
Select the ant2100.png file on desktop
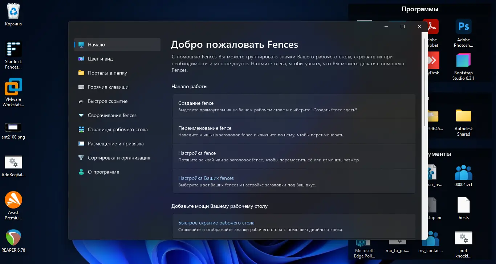13,131
